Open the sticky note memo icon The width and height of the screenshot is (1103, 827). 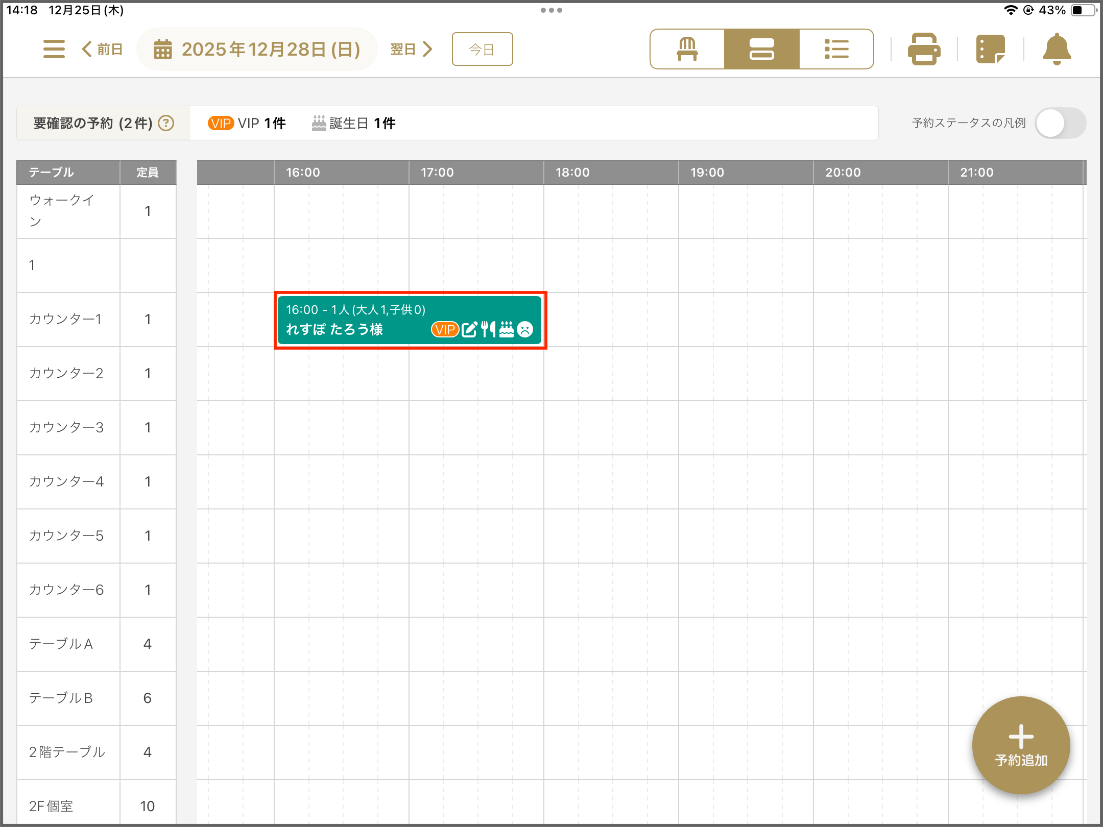pos(990,49)
